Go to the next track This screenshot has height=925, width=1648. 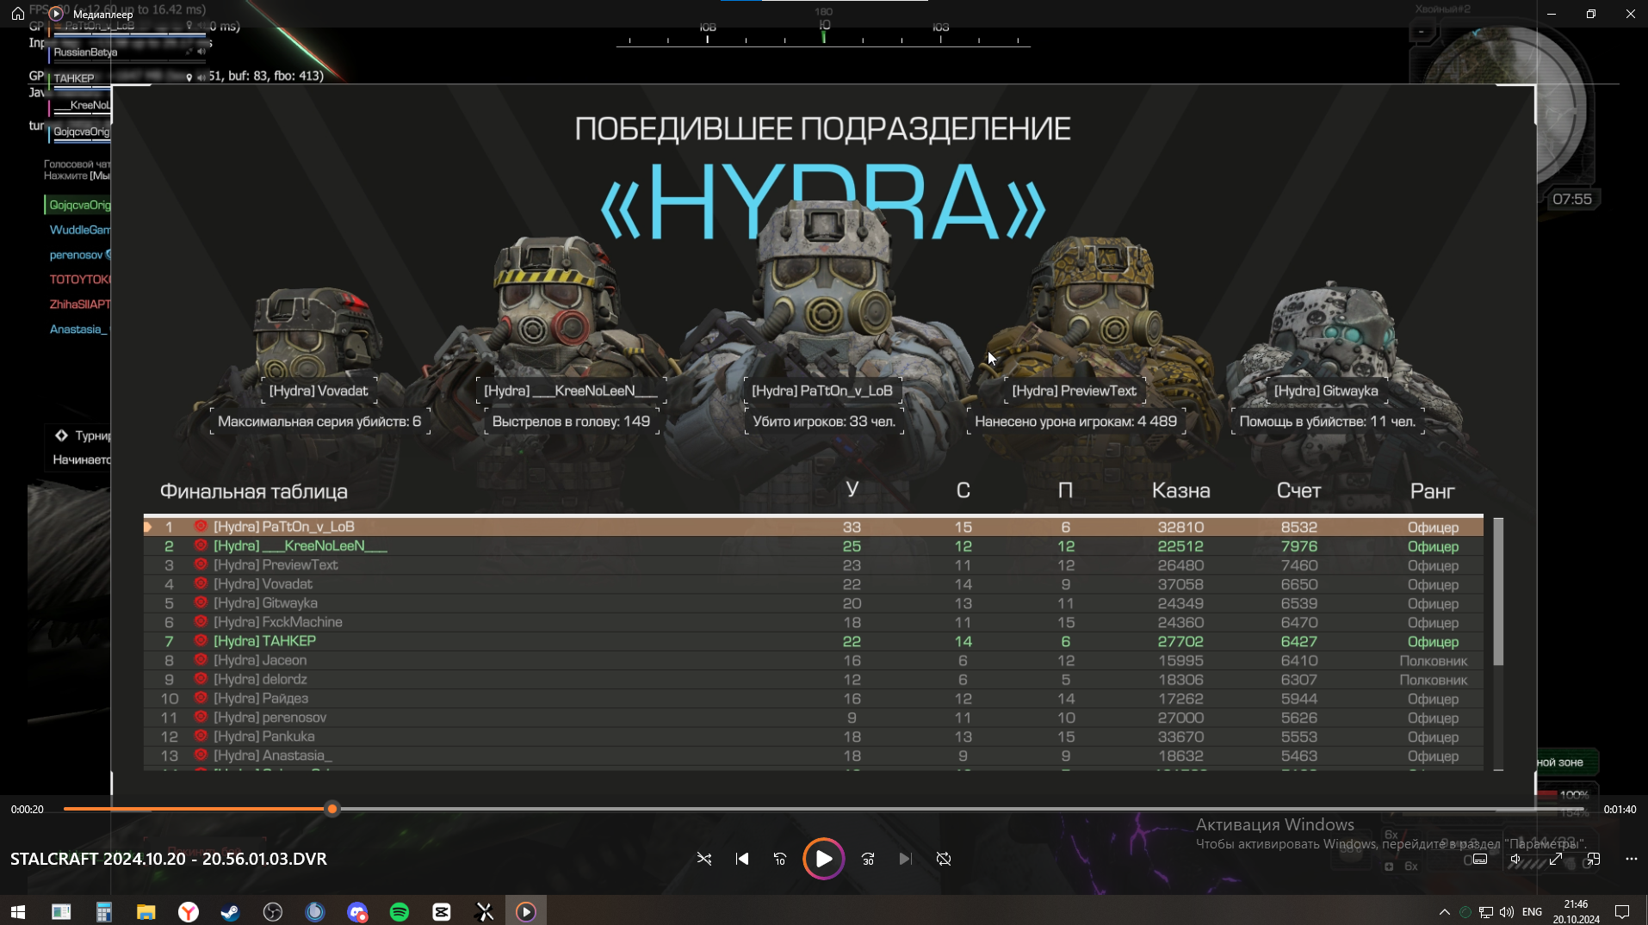(905, 859)
